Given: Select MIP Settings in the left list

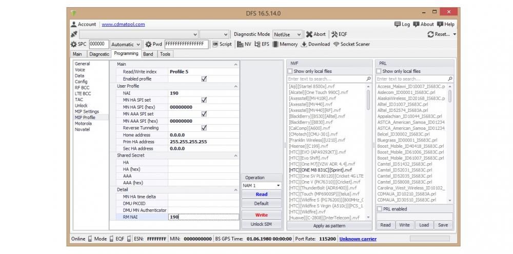Looking at the screenshot, I should coord(87,111).
